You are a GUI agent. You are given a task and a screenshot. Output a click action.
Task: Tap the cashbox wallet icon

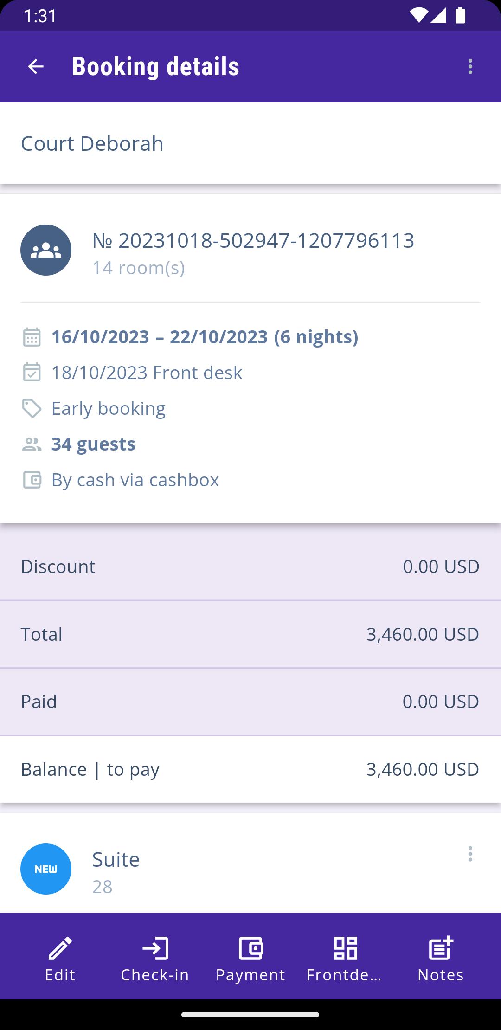point(32,480)
